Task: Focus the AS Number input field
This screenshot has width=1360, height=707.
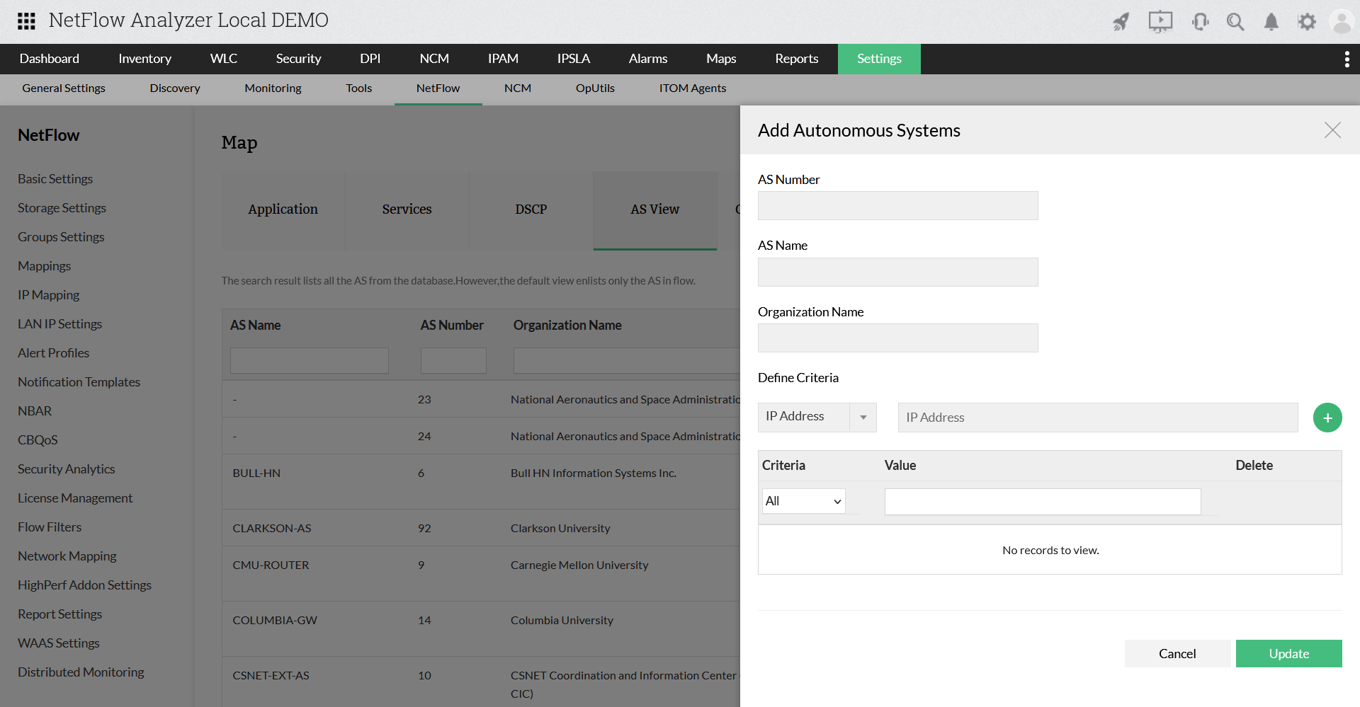Action: click(897, 206)
